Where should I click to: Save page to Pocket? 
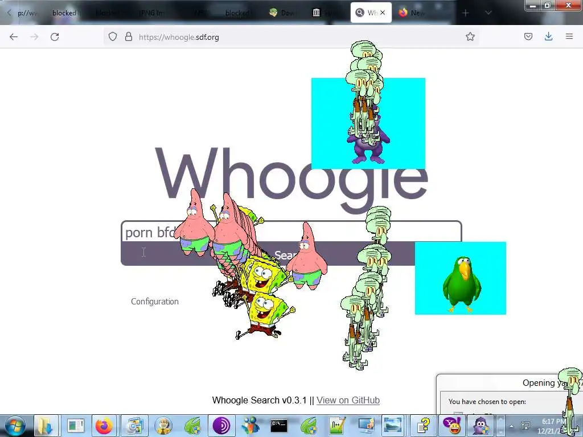tap(528, 37)
